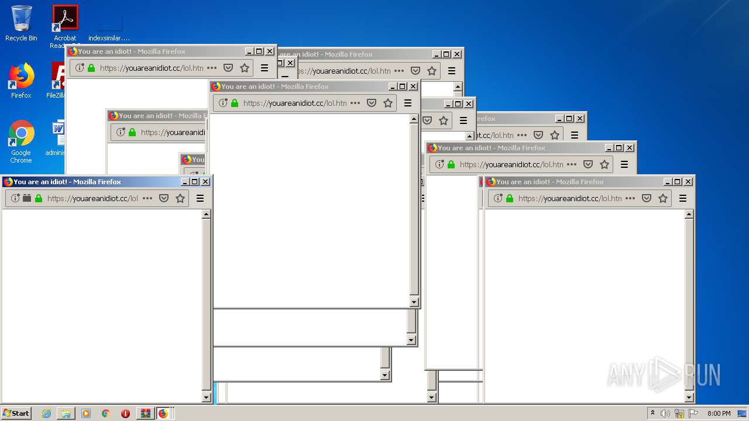Open site info icon in top-left Firefox window
This screenshot has width=749, height=421.
click(x=80, y=68)
